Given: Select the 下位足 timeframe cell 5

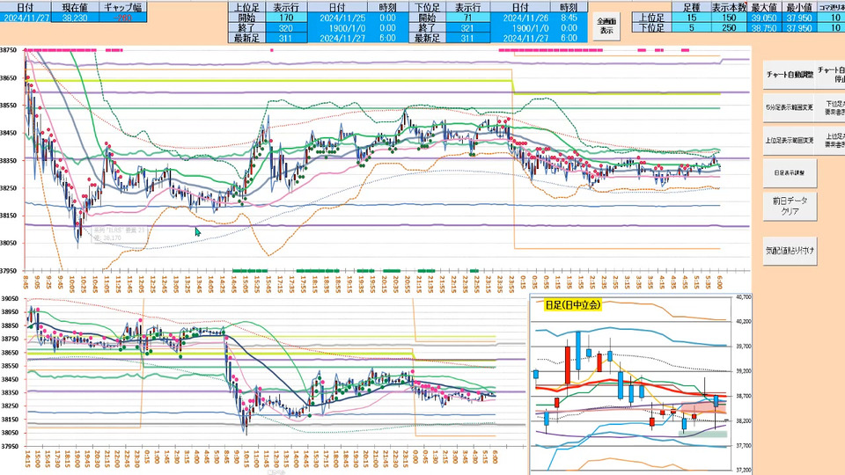Looking at the screenshot, I should 692,28.
